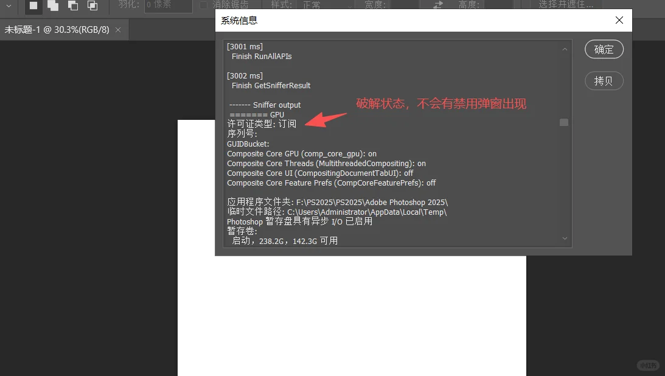Open the tool preset picker dropdown
This screenshot has height=376, width=665.
(x=9, y=6)
